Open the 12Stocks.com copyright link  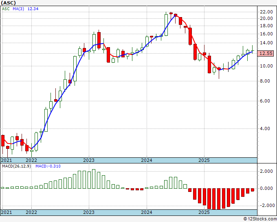[x=260, y=219]
